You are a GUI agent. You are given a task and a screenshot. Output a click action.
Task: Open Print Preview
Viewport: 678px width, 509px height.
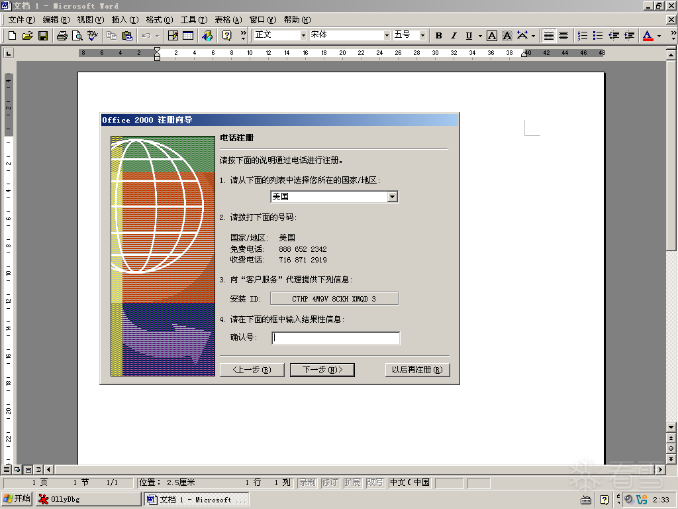77,36
